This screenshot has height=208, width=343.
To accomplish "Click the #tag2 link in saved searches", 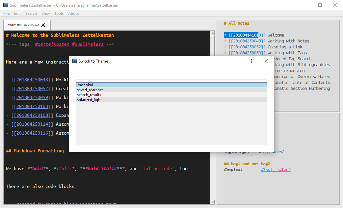I will tap(278, 152).
